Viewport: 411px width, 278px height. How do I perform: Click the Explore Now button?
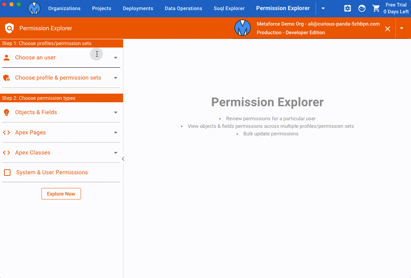(x=61, y=193)
